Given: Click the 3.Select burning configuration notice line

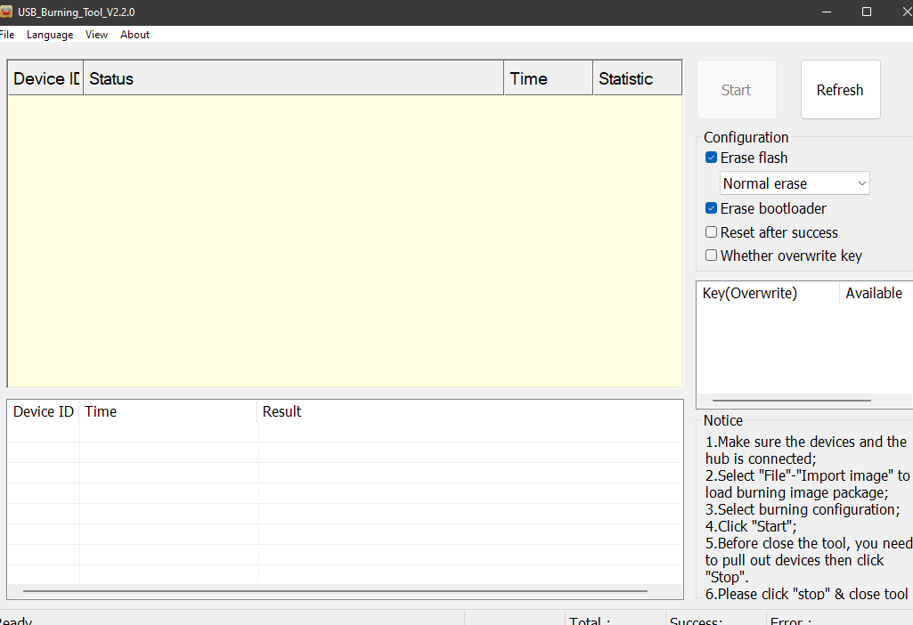Looking at the screenshot, I should tap(803, 509).
